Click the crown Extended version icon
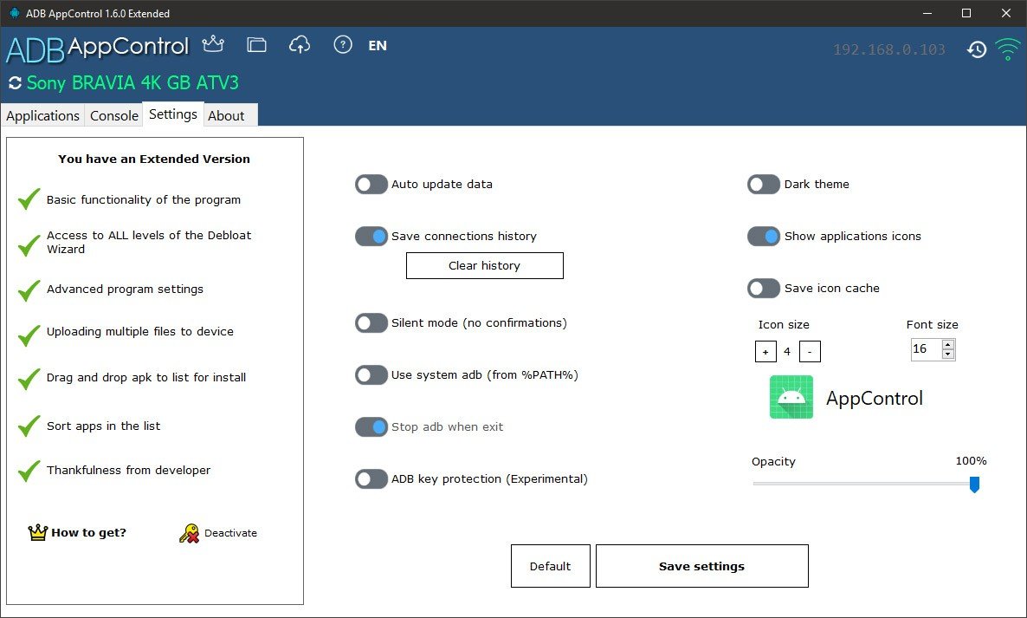1027x618 pixels. 213,44
